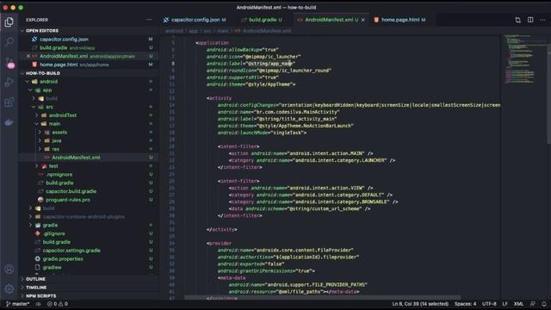The height and width of the screenshot is (310, 551).
Task: Click the main breadcrumb segment
Action: point(223,31)
